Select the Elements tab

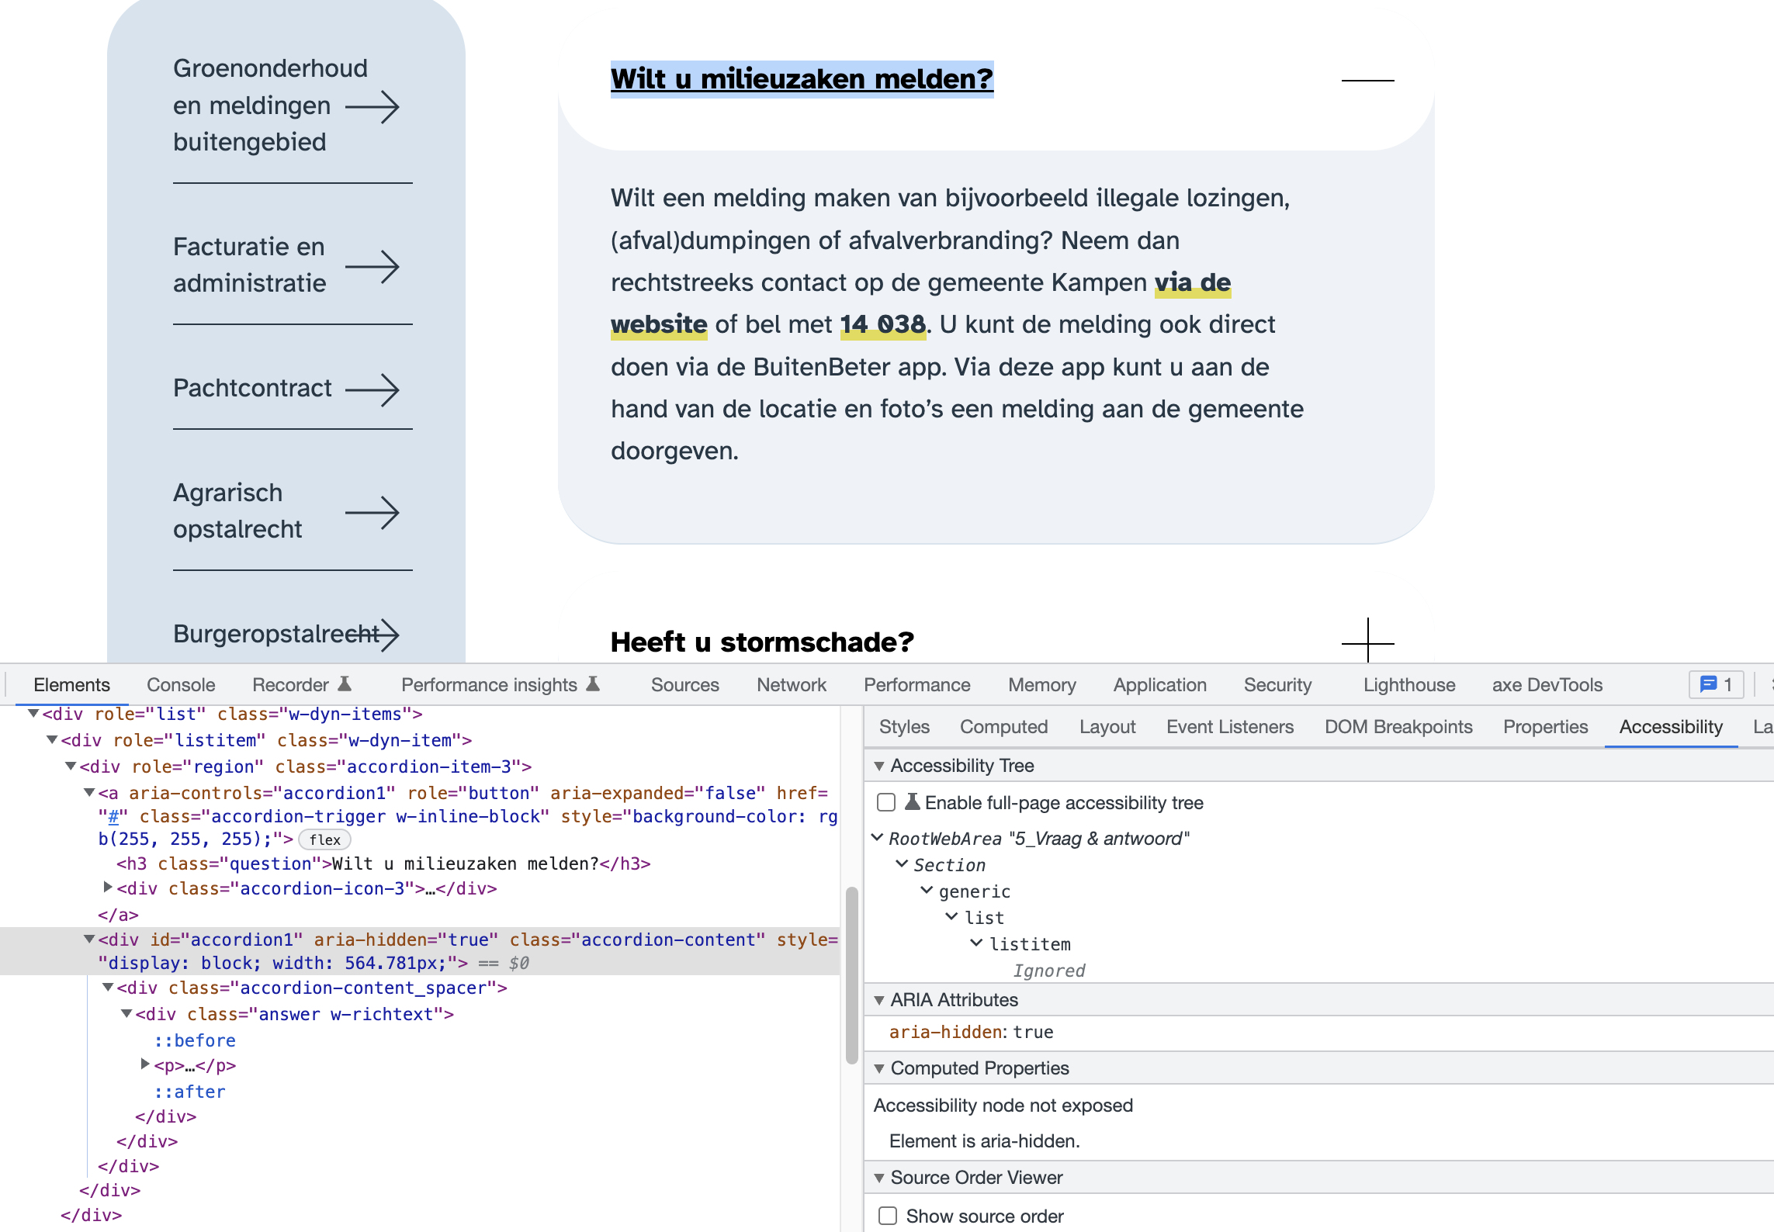71,685
